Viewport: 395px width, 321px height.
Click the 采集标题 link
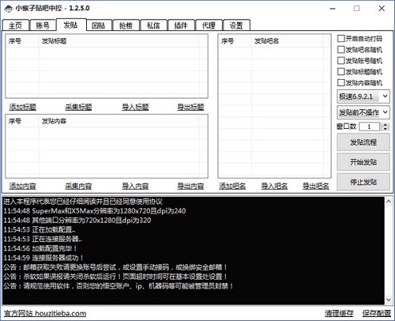tap(78, 107)
